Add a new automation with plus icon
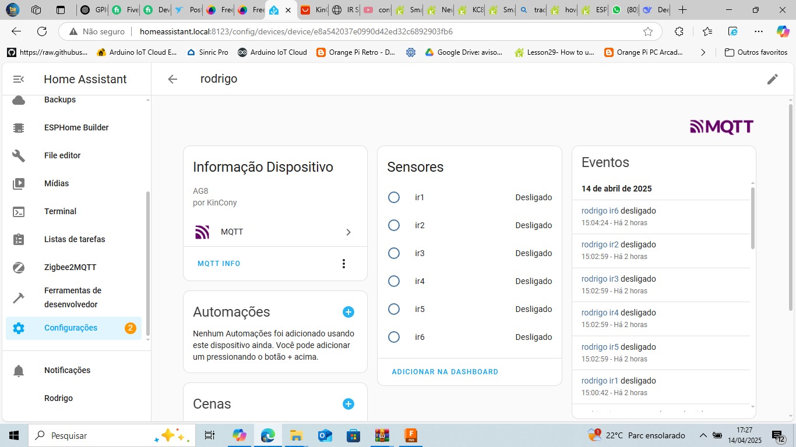 [348, 312]
